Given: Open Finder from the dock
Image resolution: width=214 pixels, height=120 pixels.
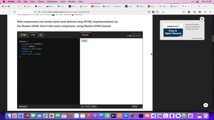Looking at the screenshot, I should [8, 116].
